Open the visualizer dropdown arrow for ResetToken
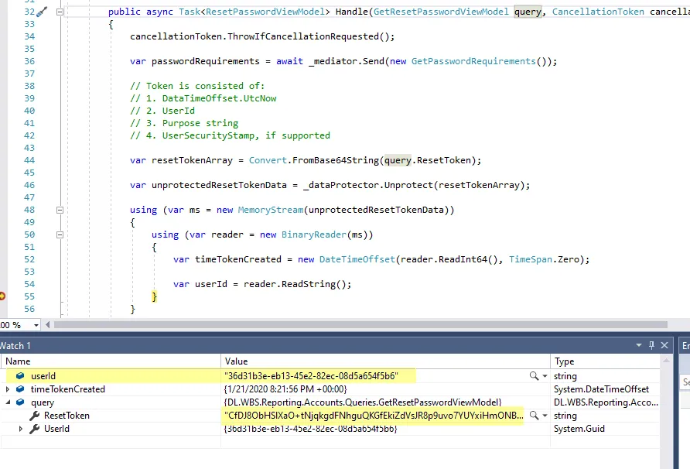 click(545, 416)
